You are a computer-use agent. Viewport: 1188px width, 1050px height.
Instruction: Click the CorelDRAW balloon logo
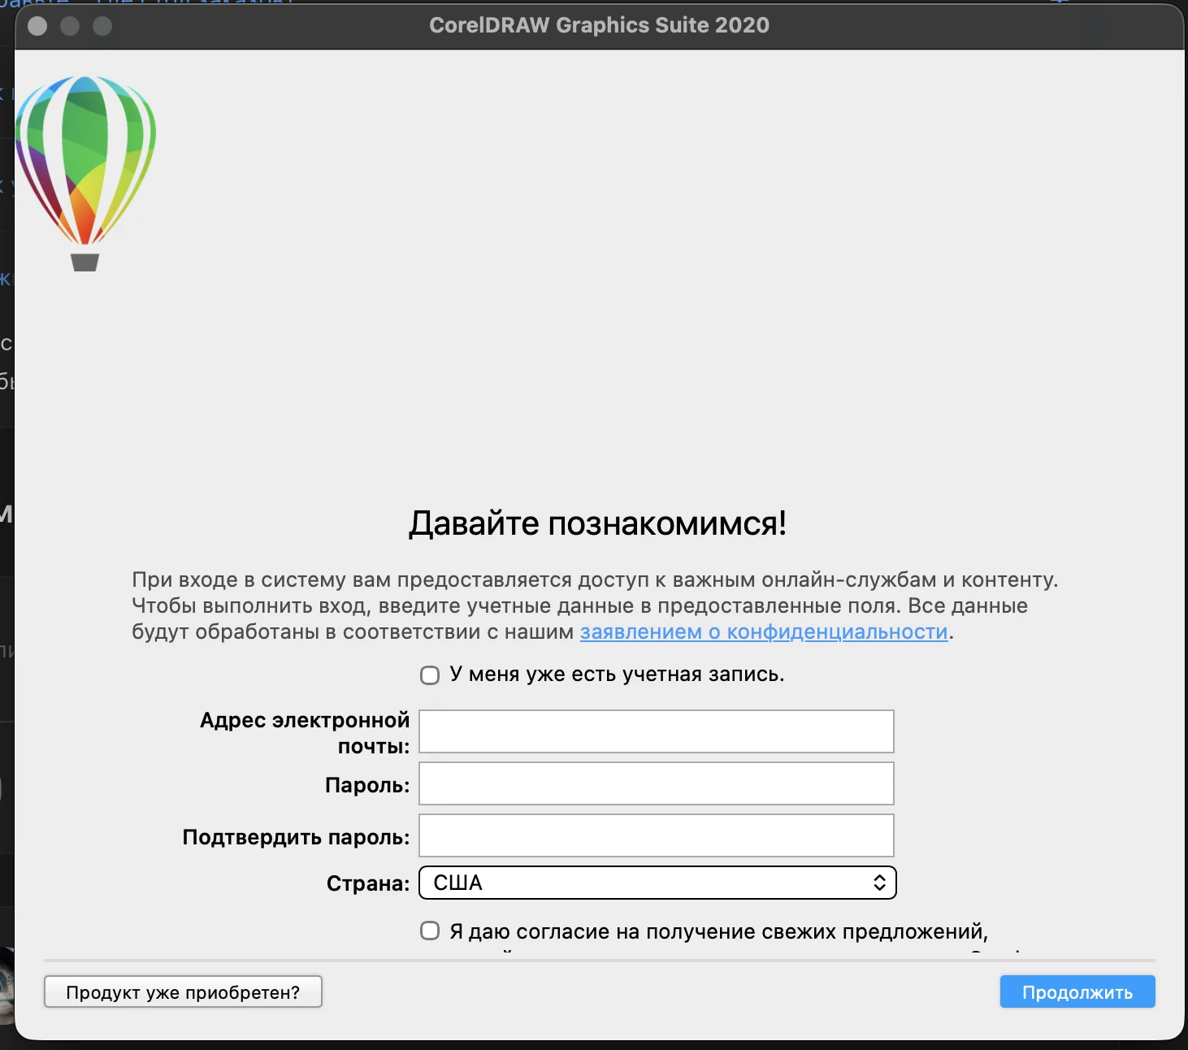click(85, 173)
